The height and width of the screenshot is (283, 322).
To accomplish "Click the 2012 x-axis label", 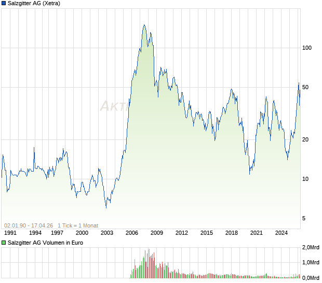I will pos(182,233).
